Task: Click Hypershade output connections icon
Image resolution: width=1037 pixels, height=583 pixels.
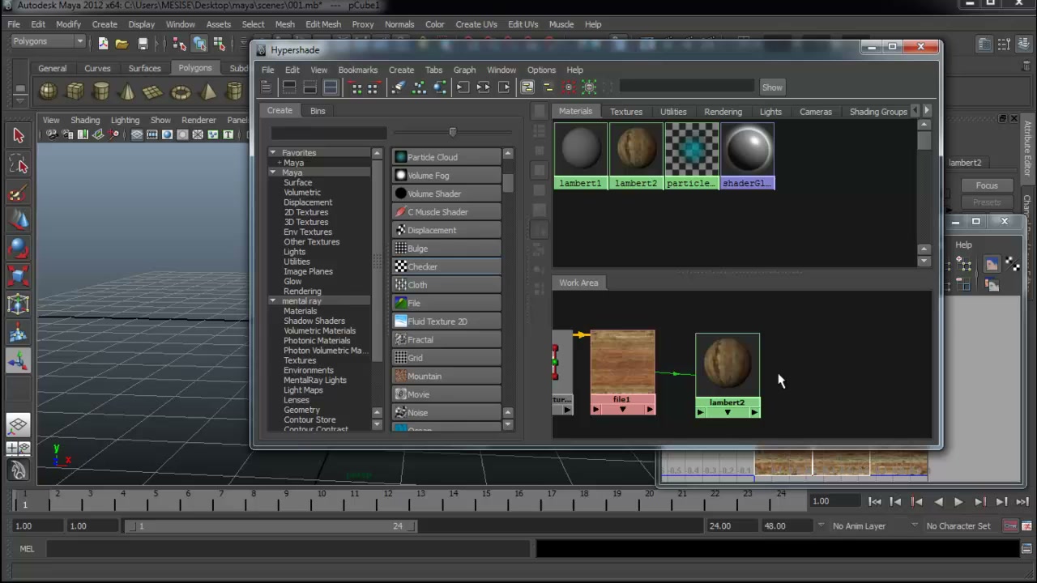Action: tap(505, 87)
